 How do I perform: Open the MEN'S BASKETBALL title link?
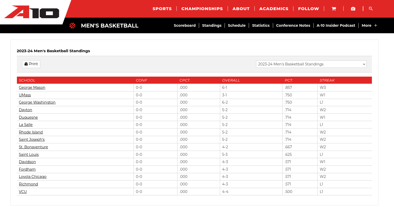110,25
